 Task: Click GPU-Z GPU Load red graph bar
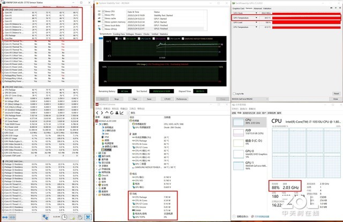(307, 23)
